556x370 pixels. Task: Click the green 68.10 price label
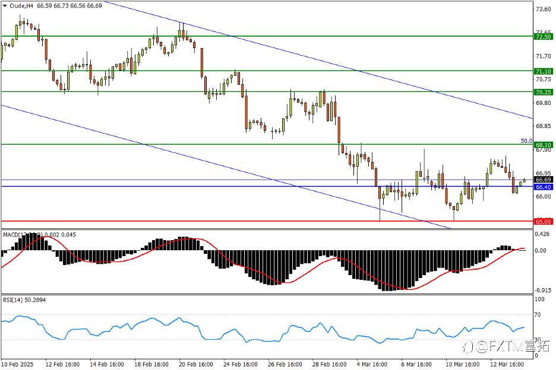pos(544,145)
